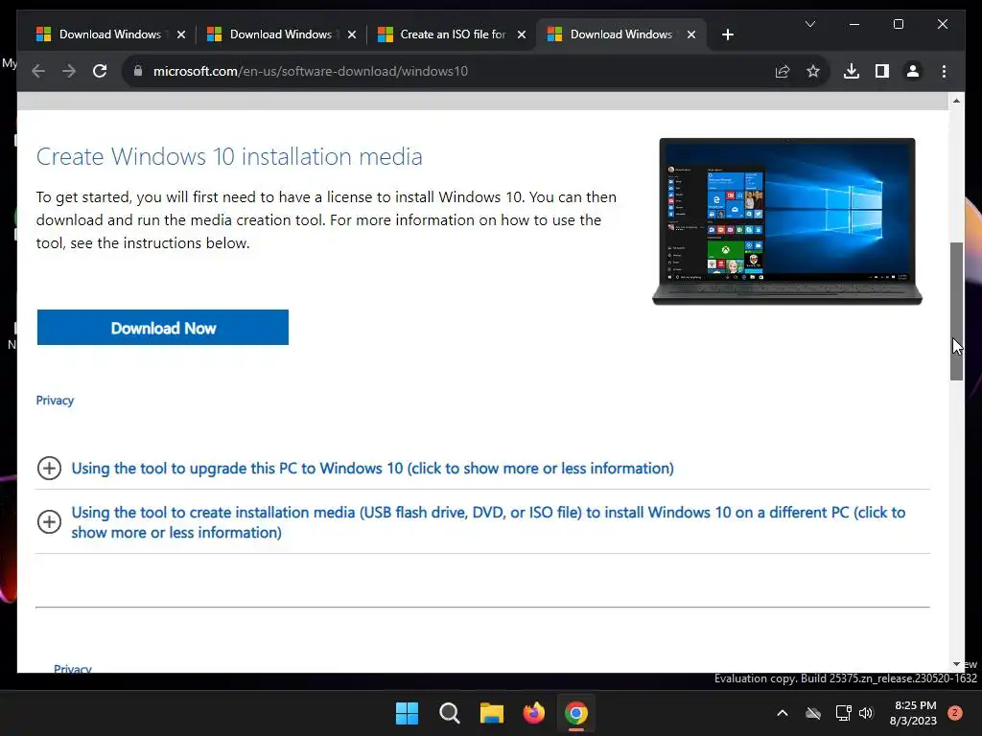Go back using the browser back arrow
Screen dimensions: 982x736
[38, 71]
